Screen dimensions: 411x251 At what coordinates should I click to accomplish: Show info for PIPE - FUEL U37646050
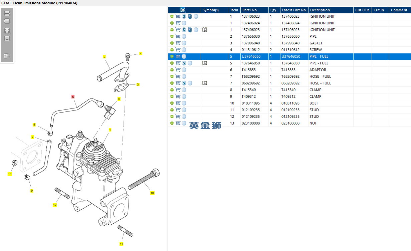184,56
